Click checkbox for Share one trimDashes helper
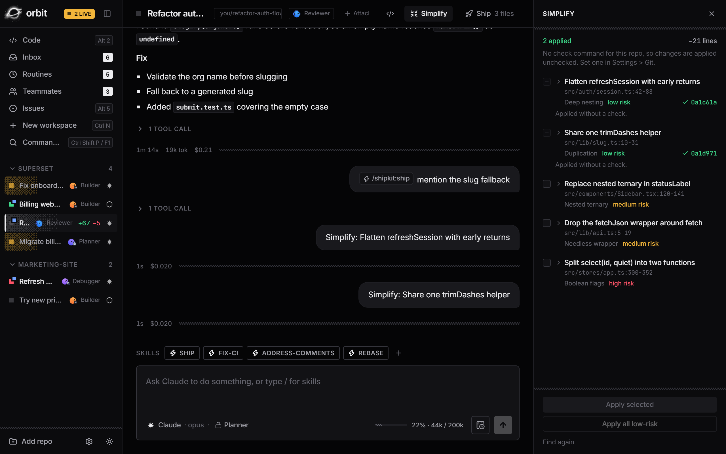The width and height of the screenshot is (726, 454). pyautogui.click(x=546, y=133)
